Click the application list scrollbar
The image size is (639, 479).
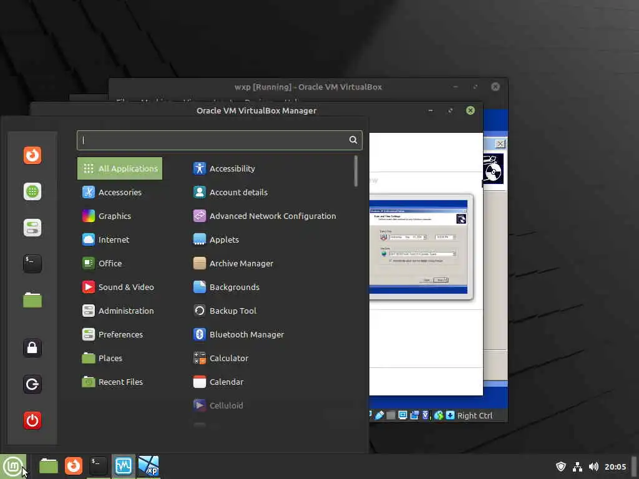pos(356,171)
